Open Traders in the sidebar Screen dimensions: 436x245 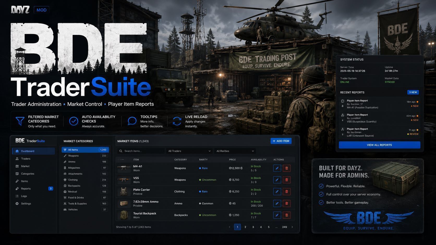tap(33, 159)
